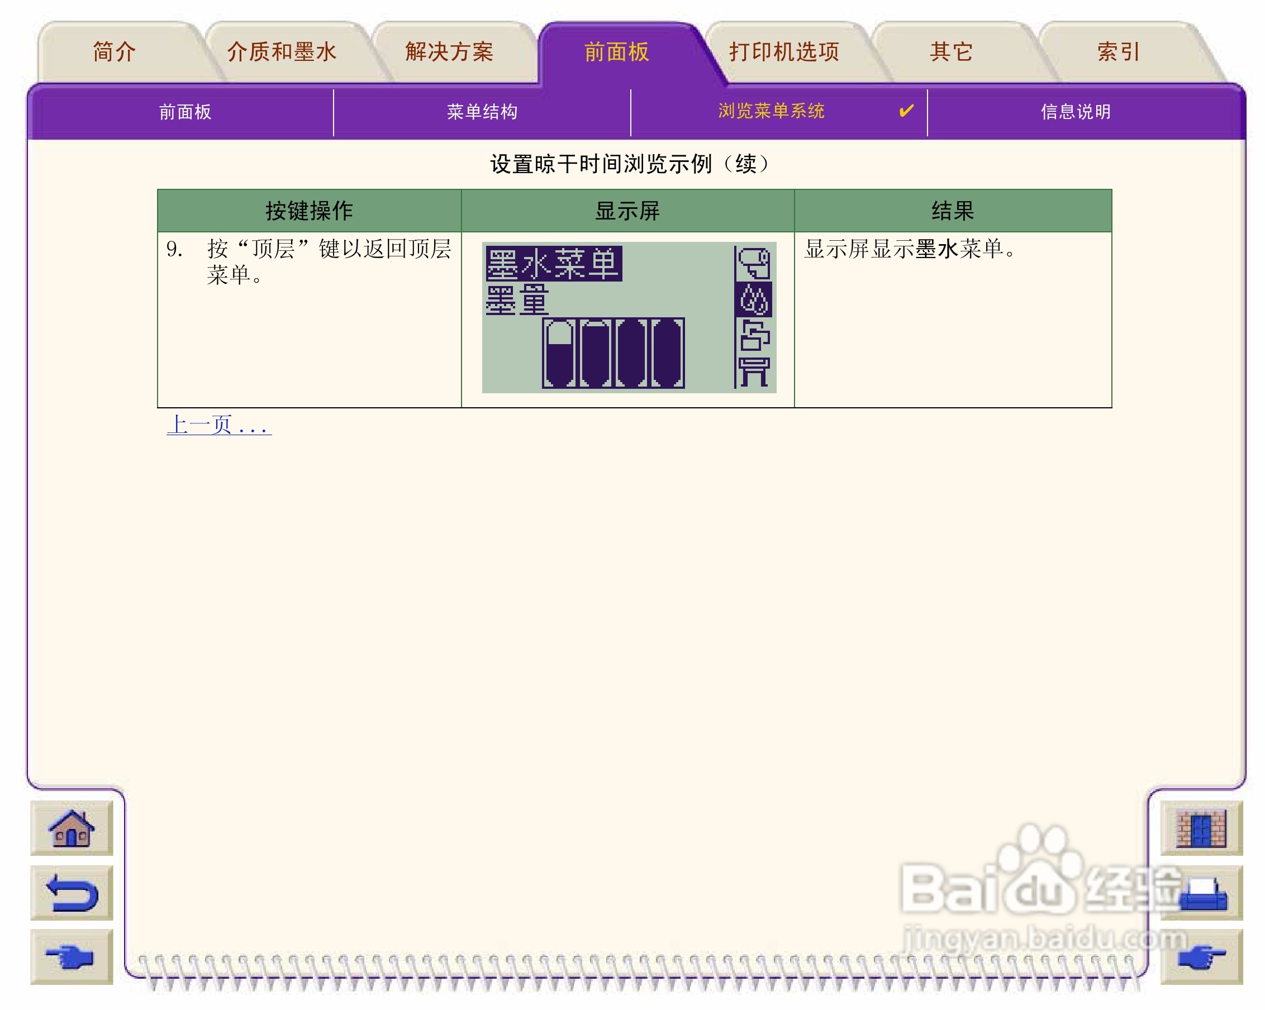1265x1010 pixels.
Task: Select the 信息说明 submenu item
Action: [1076, 111]
